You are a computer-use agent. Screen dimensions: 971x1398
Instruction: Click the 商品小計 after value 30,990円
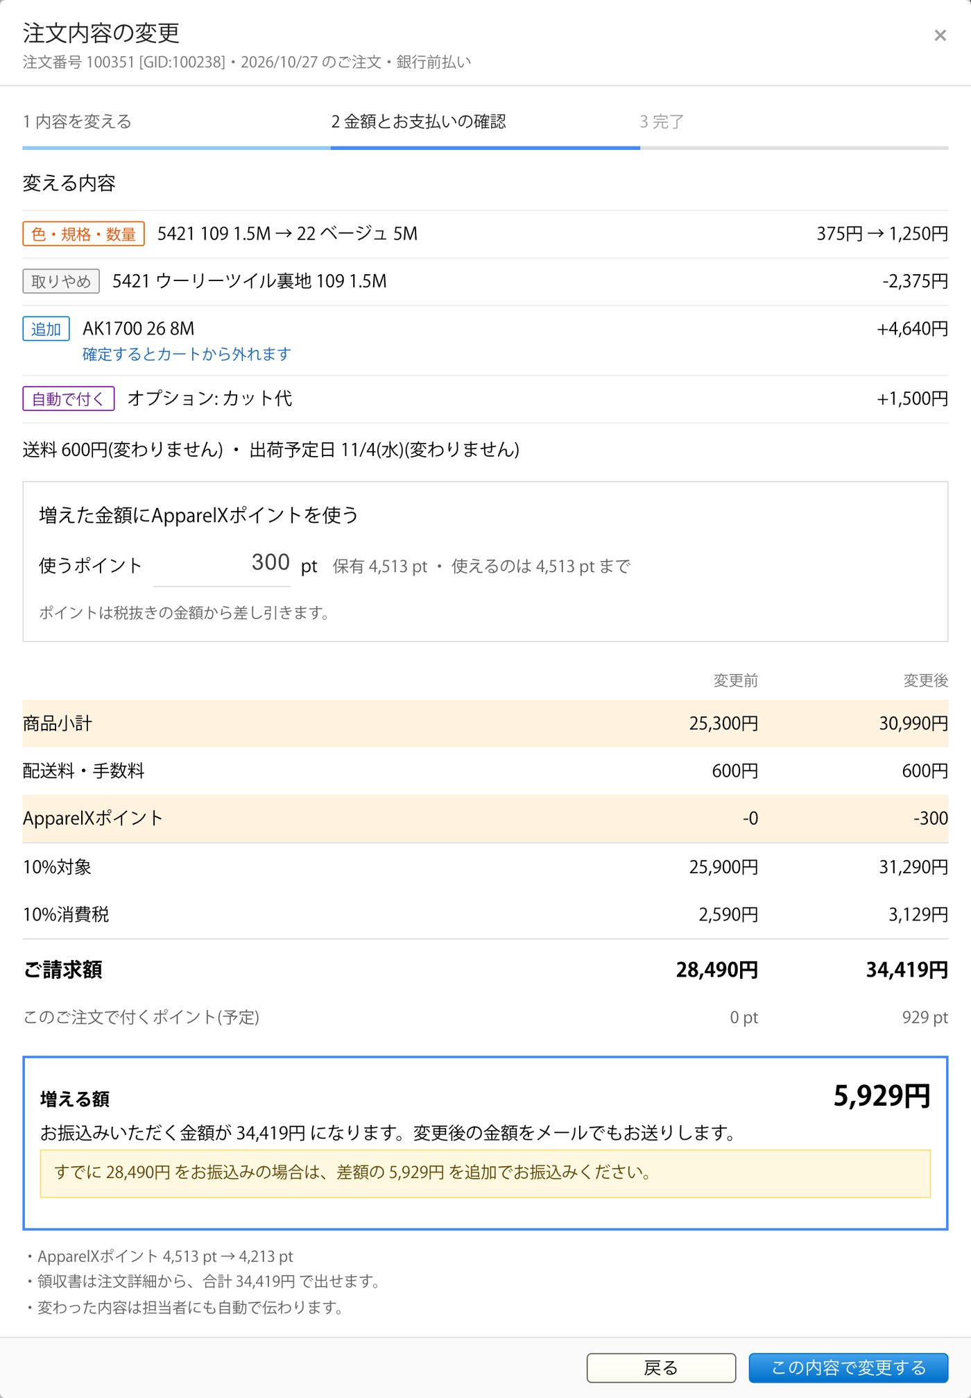click(x=913, y=723)
